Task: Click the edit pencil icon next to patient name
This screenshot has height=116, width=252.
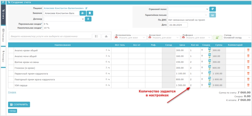Action: pos(86,8)
